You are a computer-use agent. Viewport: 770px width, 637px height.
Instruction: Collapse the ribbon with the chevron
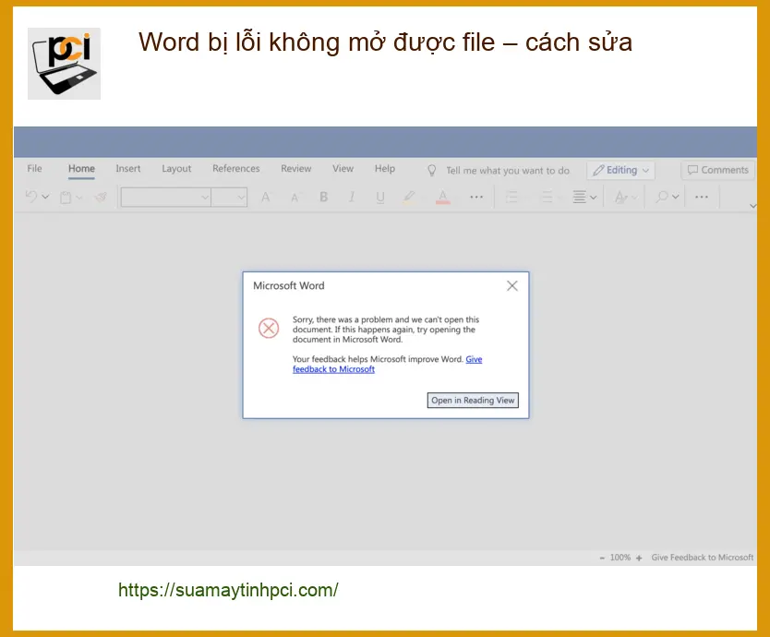click(x=752, y=206)
